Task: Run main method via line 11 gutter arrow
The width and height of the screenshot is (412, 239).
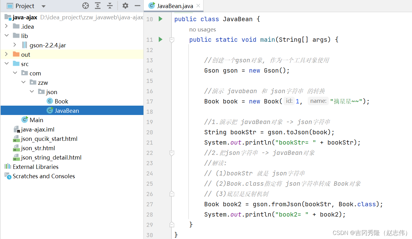Action: point(161,40)
